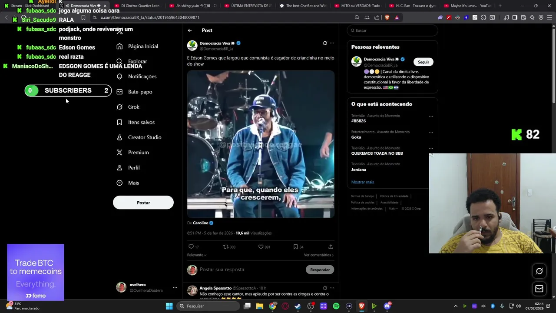Click the share page icon in address bar
Screen dimensions: 556x313
tap(377, 17)
